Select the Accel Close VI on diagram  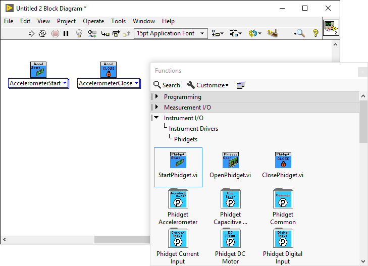coord(109,70)
